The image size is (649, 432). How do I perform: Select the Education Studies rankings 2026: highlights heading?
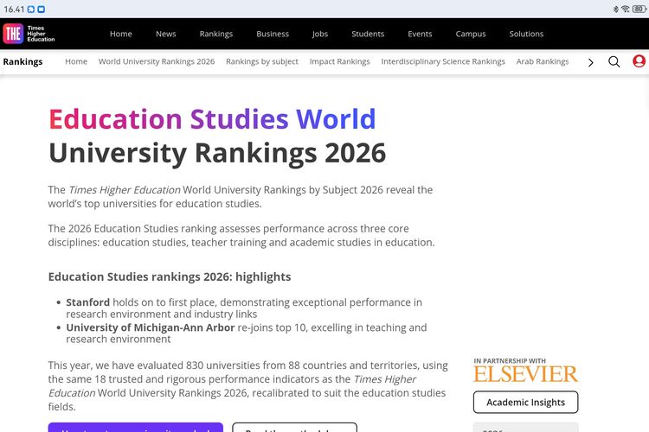tap(170, 276)
